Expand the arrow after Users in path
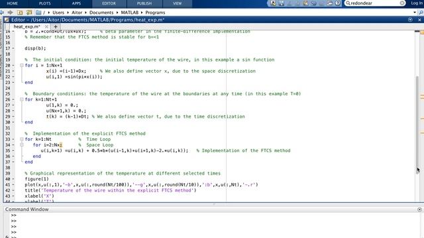 68,13
